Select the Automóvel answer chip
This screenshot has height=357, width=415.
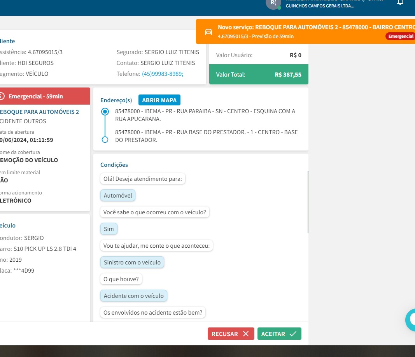(118, 196)
